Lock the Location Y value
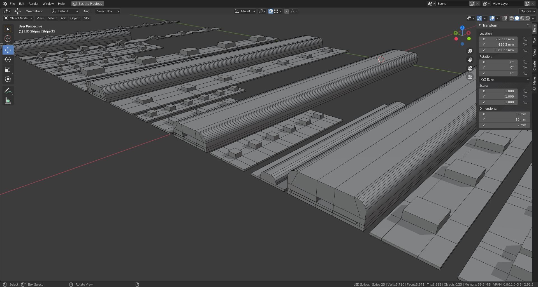 (x=525, y=45)
